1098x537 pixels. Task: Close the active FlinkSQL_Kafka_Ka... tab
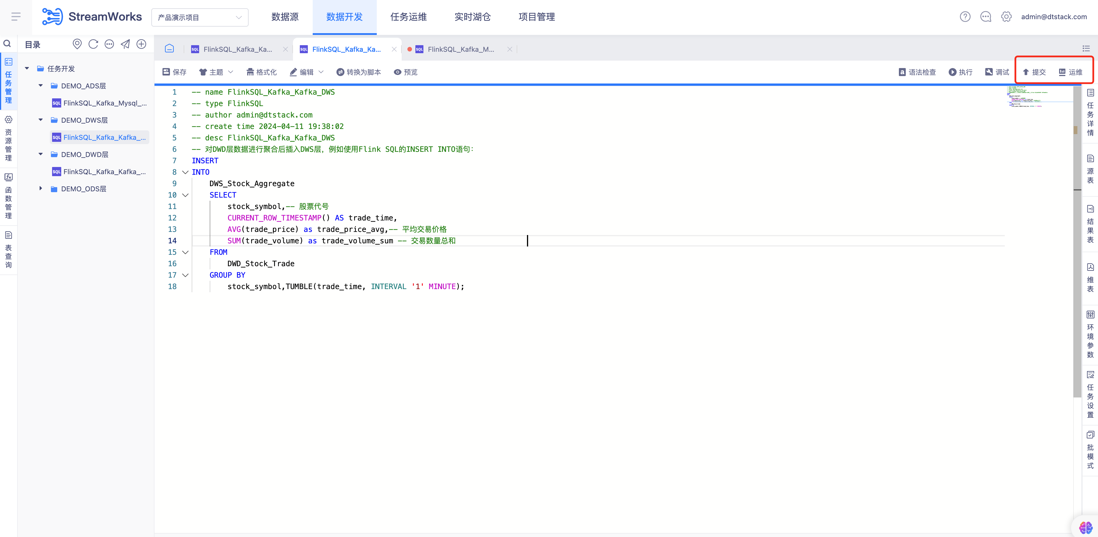[x=394, y=49]
